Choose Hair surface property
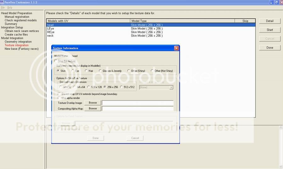 (86, 71)
